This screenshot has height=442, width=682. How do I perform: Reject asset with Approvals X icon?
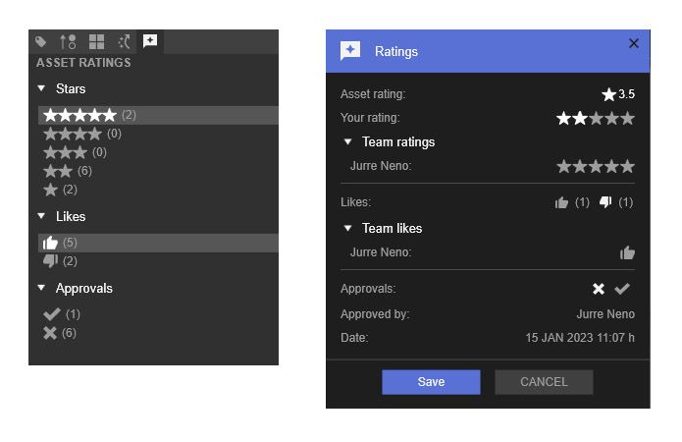[599, 289]
